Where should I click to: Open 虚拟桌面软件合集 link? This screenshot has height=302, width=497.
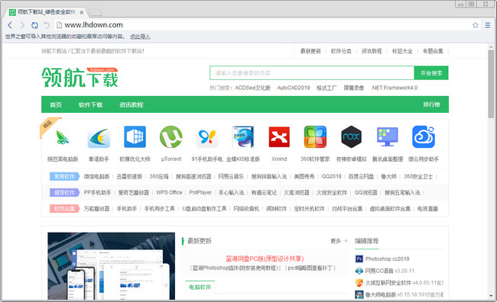[390, 209]
